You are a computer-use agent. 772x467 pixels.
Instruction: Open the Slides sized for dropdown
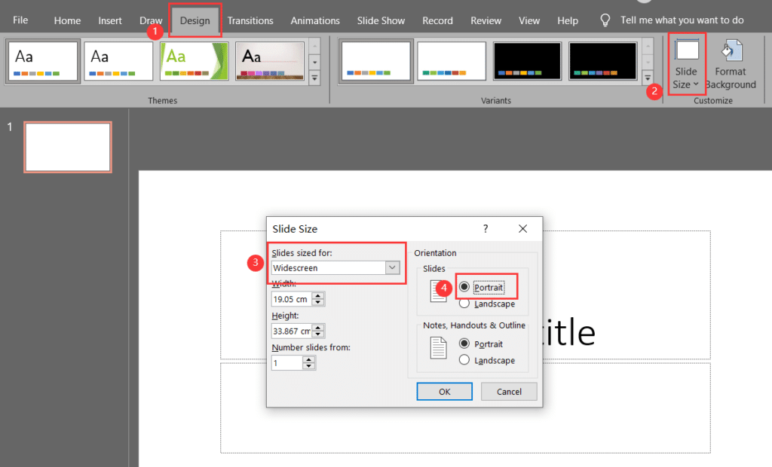tap(391, 267)
